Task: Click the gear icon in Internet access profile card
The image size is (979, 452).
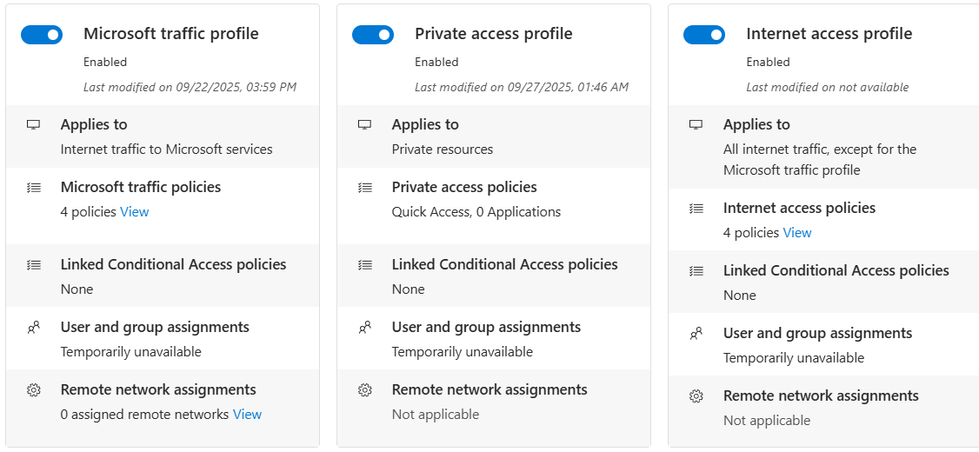Action: click(x=696, y=396)
